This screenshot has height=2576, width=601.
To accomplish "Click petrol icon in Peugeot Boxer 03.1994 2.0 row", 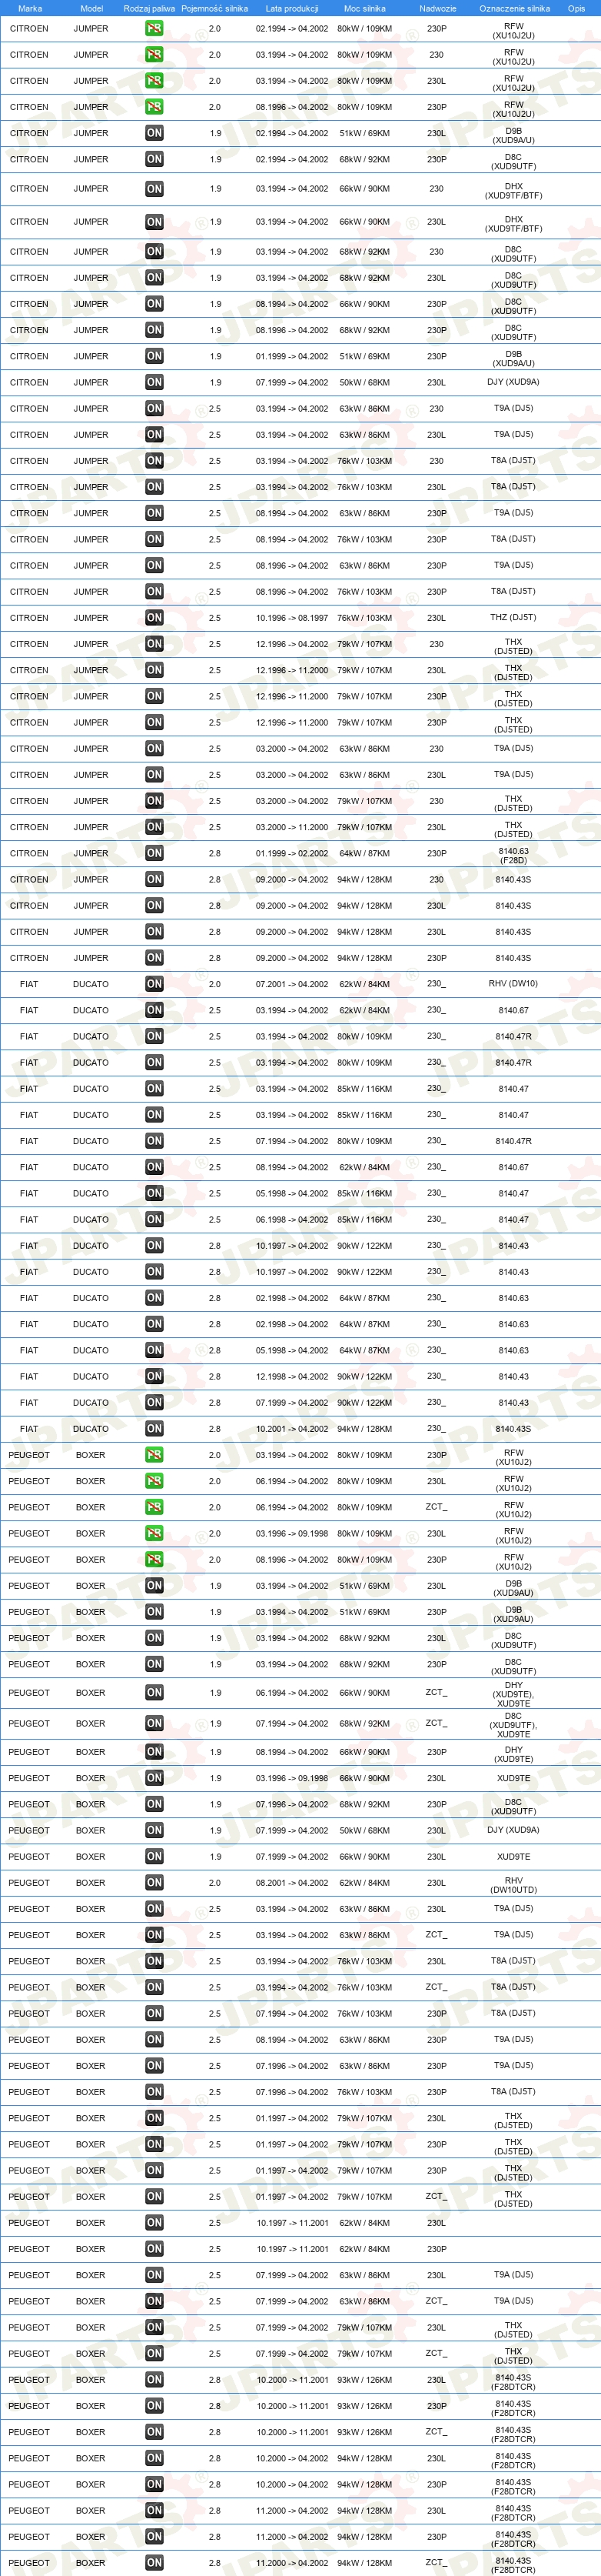I will pos(154,1455).
